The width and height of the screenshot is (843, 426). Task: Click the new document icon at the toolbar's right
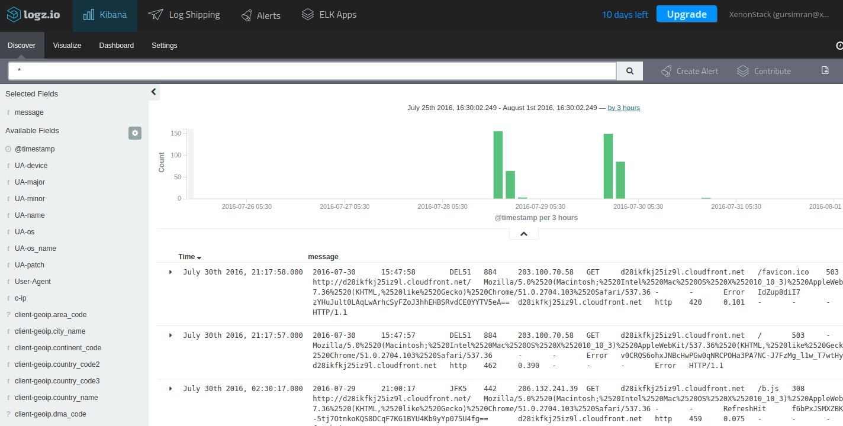tap(825, 70)
